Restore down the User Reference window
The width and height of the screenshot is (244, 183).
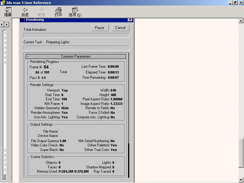(235, 3)
